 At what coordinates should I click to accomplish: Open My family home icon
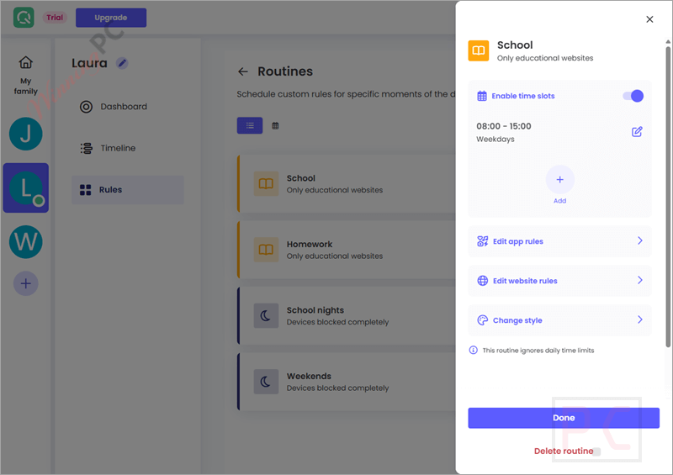tap(26, 63)
